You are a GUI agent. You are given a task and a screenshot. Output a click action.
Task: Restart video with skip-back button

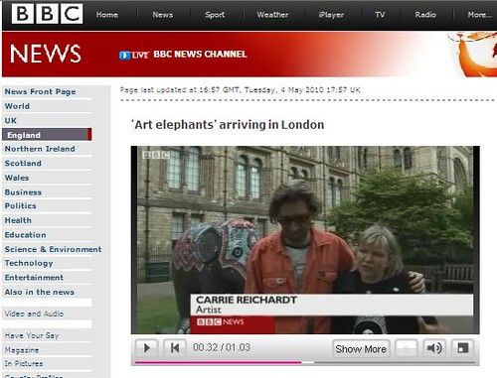pos(175,348)
